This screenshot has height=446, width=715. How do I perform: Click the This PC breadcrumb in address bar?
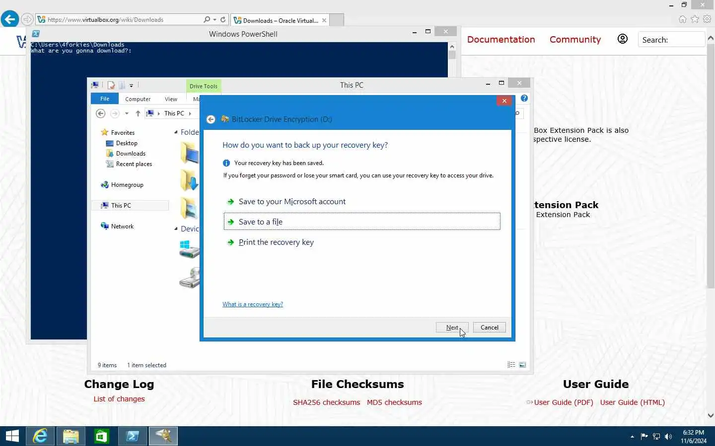(174, 113)
